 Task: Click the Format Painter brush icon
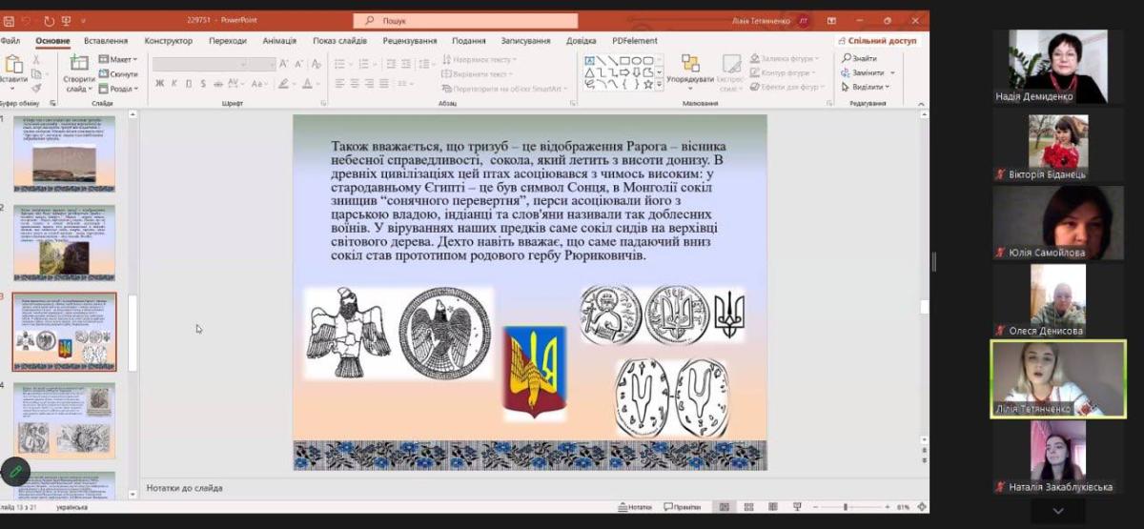36,88
